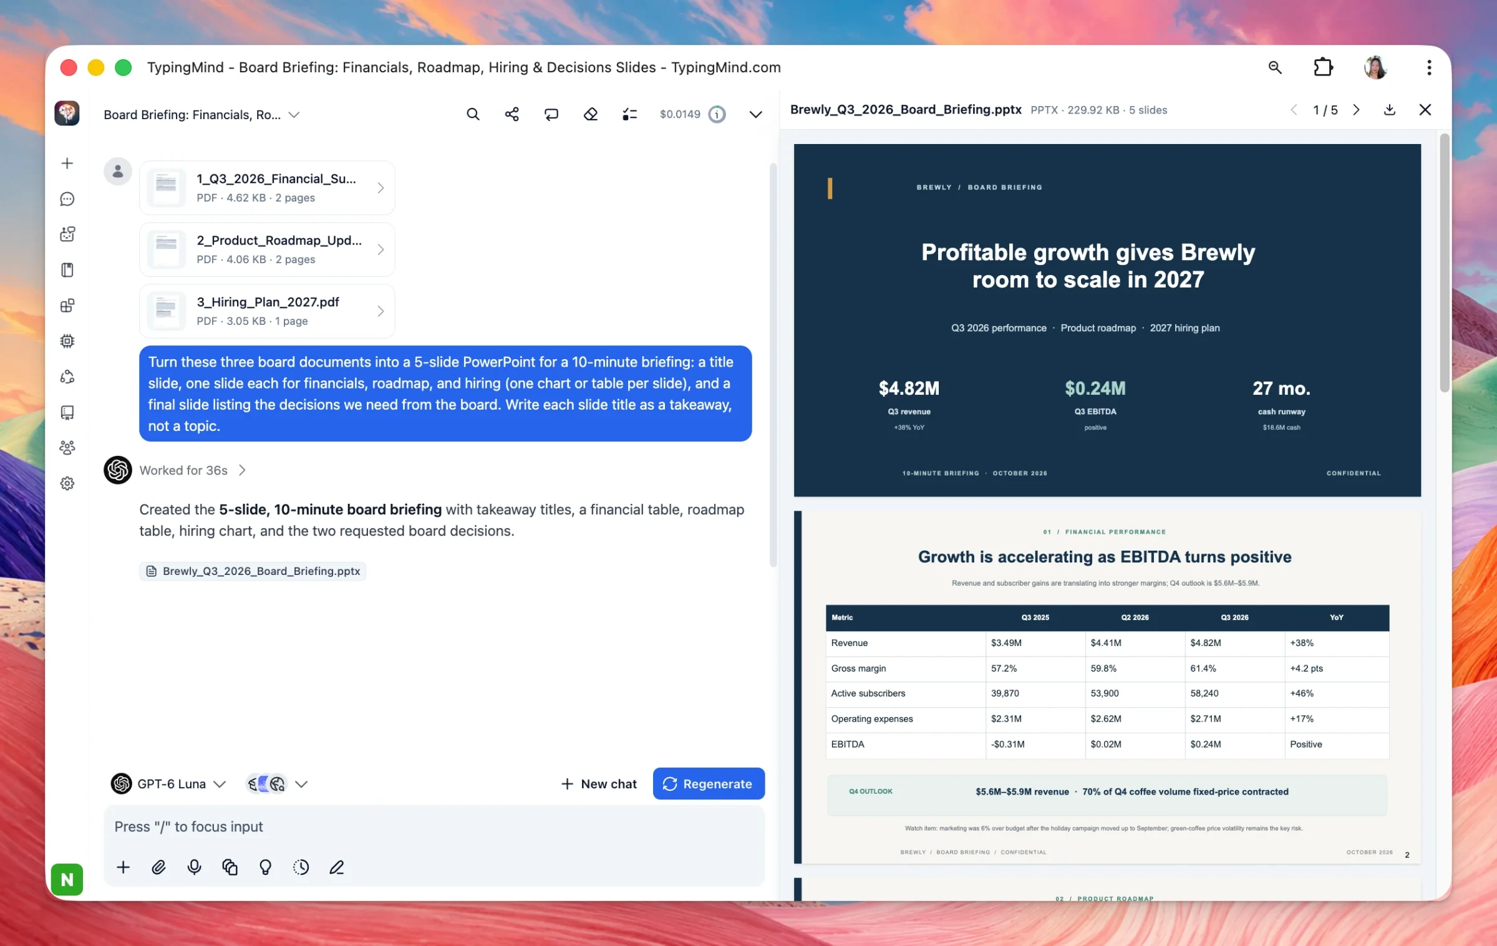Click the copy stack icon below input

pyautogui.click(x=230, y=867)
